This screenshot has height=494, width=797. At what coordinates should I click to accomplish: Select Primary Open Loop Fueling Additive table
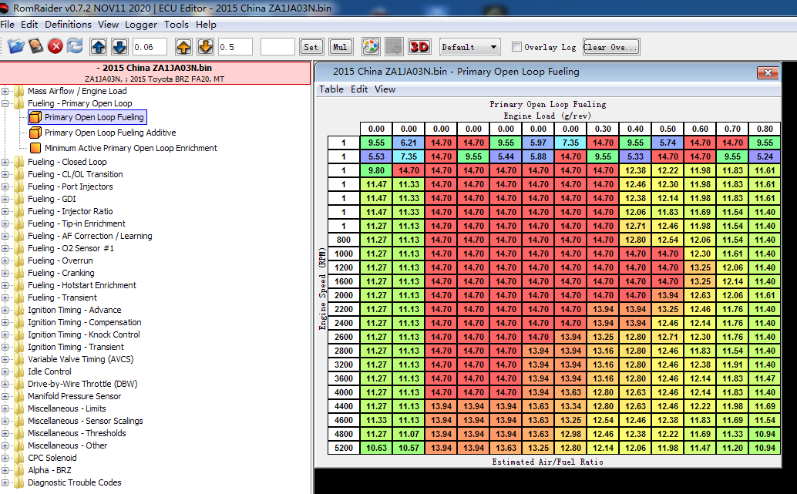click(109, 133)
